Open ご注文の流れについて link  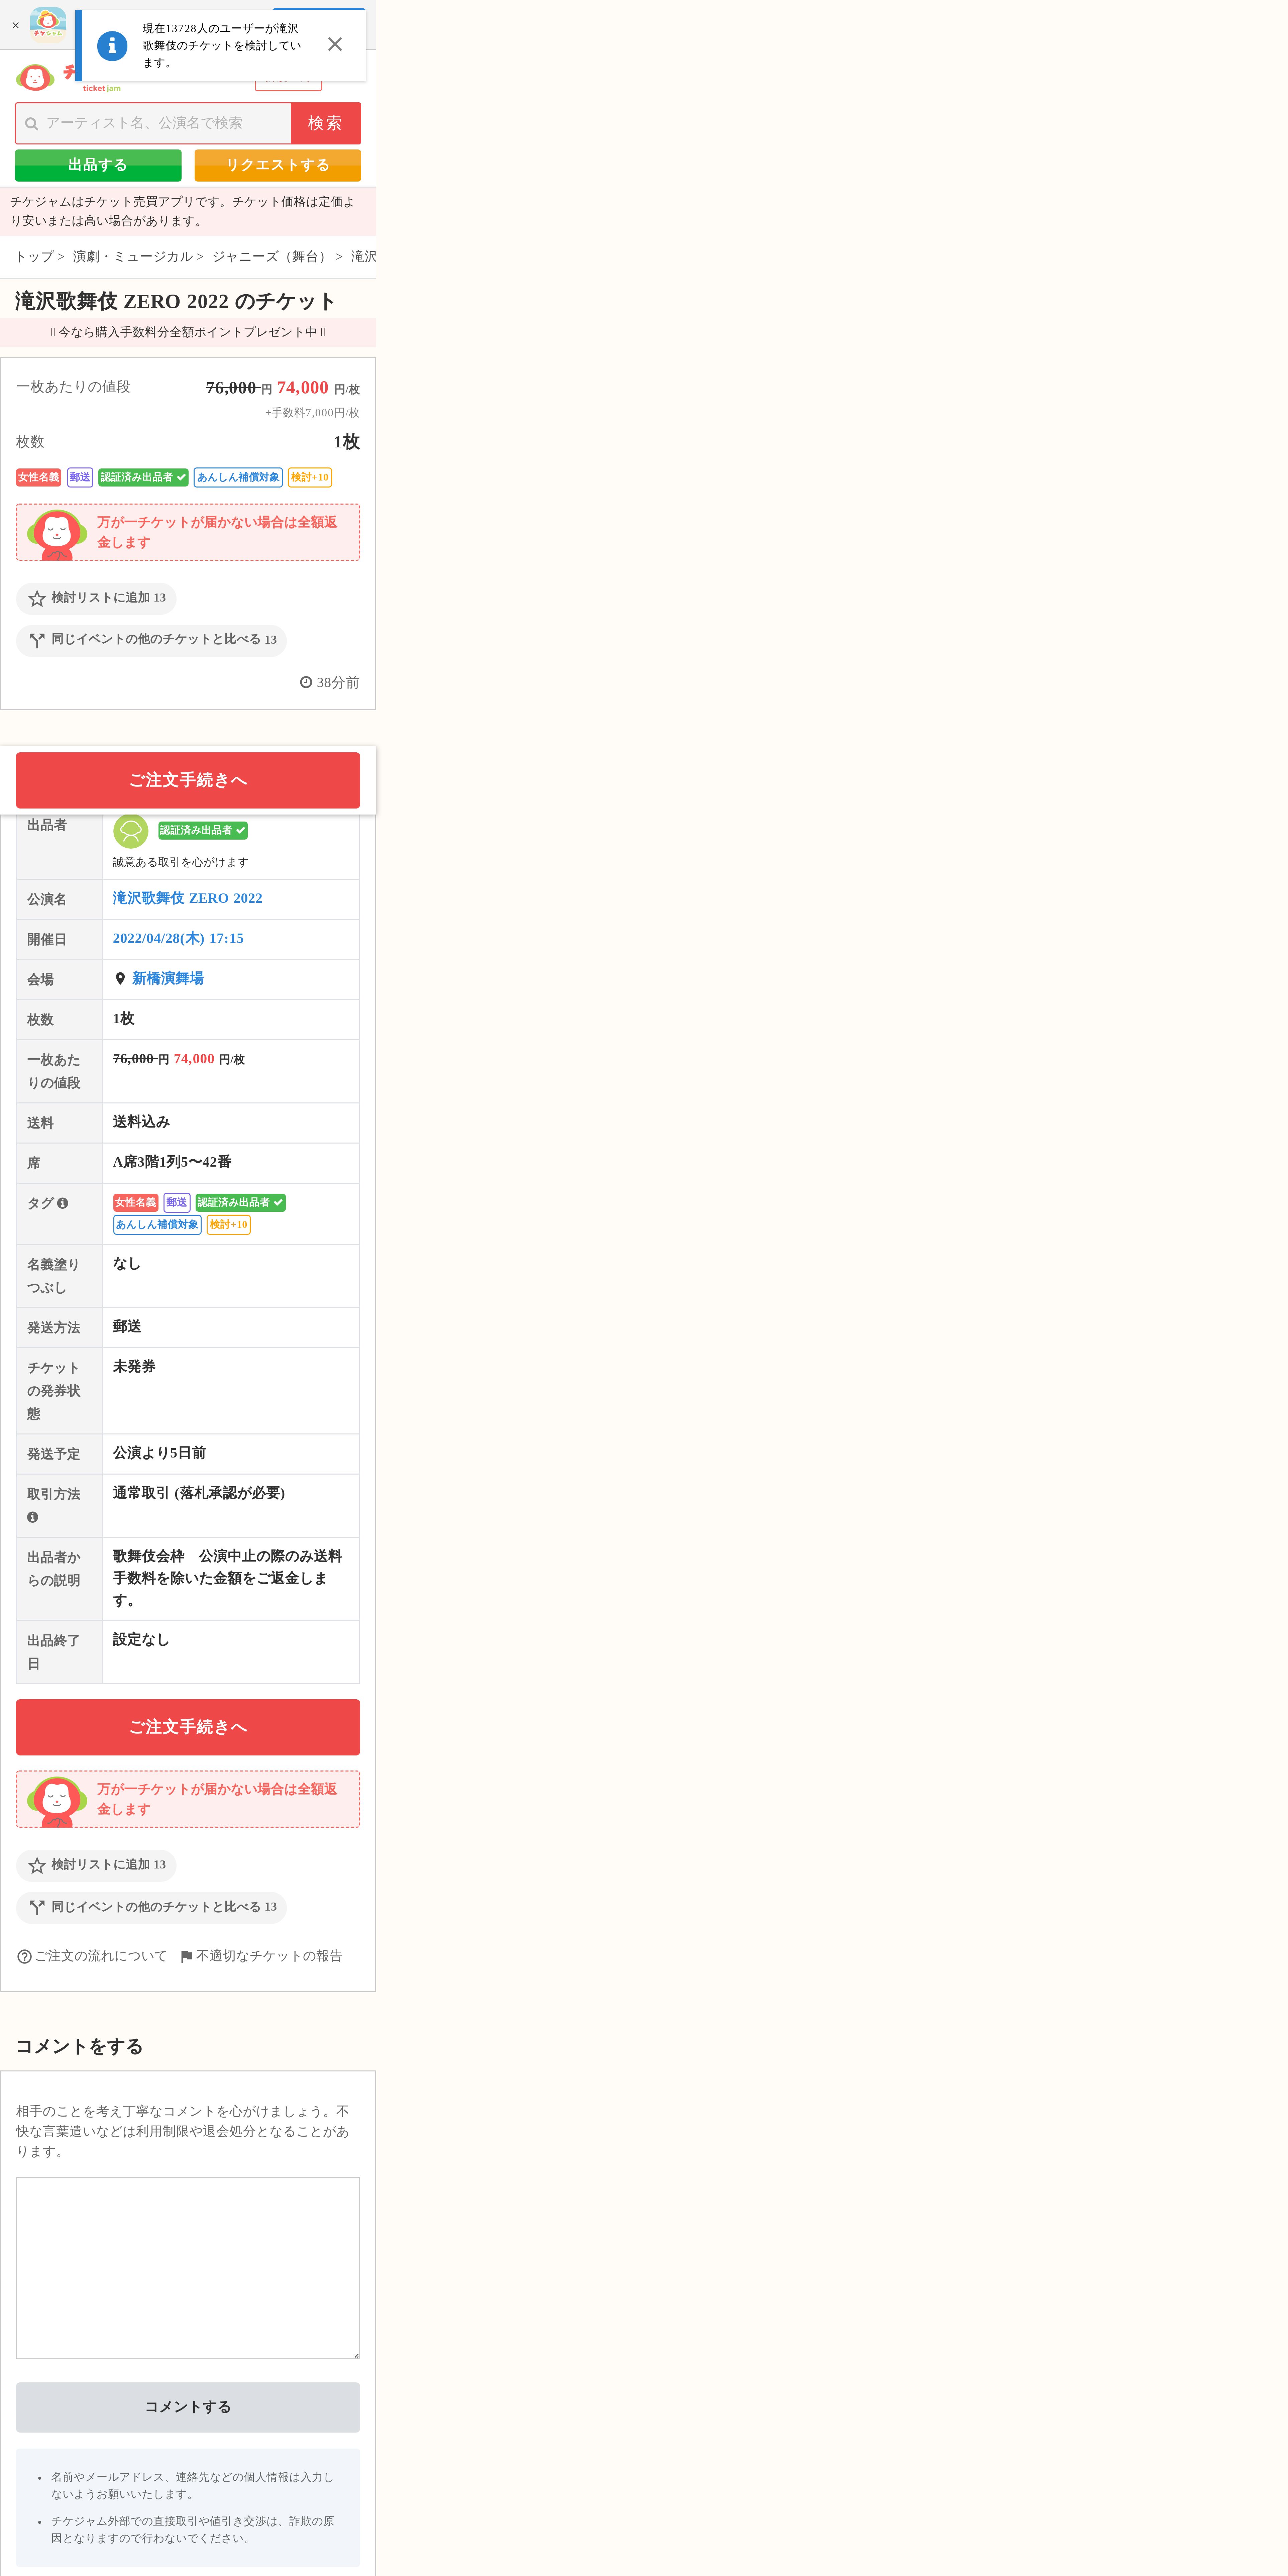pos(101,1956)
